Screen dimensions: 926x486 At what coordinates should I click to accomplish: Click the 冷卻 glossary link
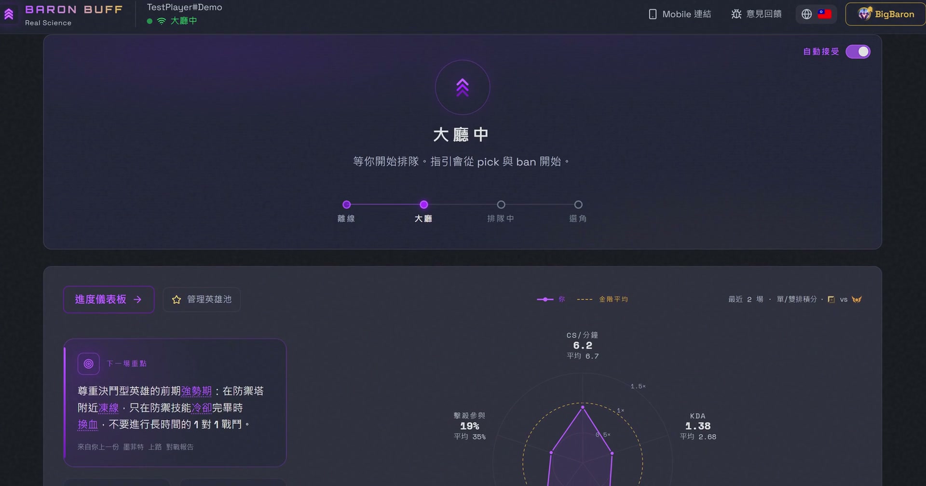202,408
